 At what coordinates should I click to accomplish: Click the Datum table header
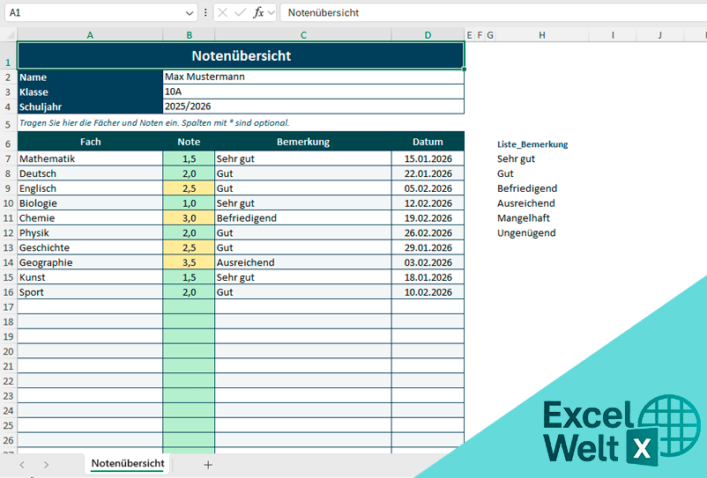pos(428,142)
